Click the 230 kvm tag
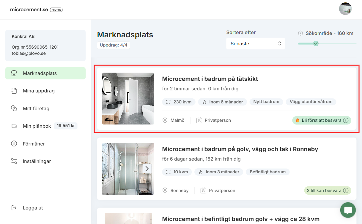Image resolution: width=362 pixels, height=224 pixels. click(x=179, y=102)
